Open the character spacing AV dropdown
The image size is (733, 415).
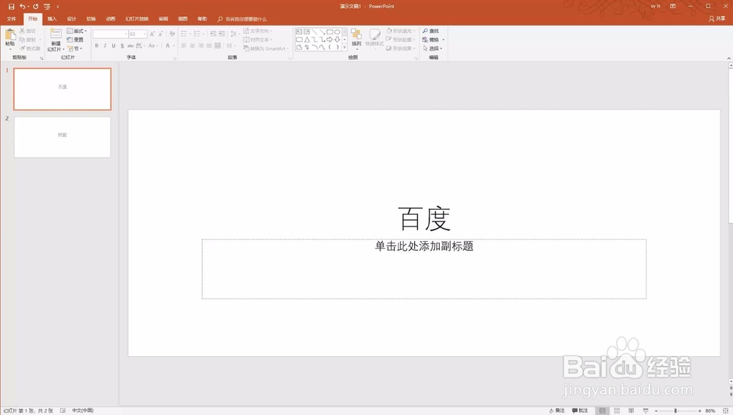coord(140,45)
